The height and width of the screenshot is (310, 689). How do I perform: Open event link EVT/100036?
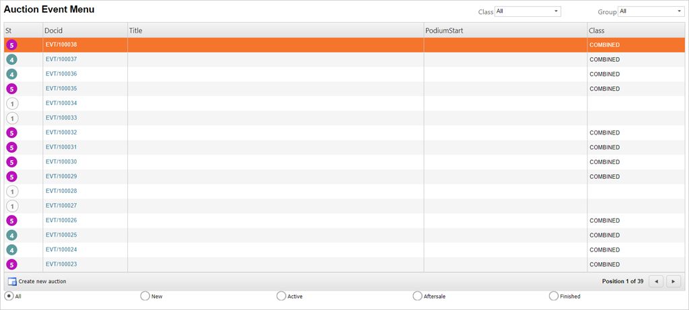coord(61,74)
